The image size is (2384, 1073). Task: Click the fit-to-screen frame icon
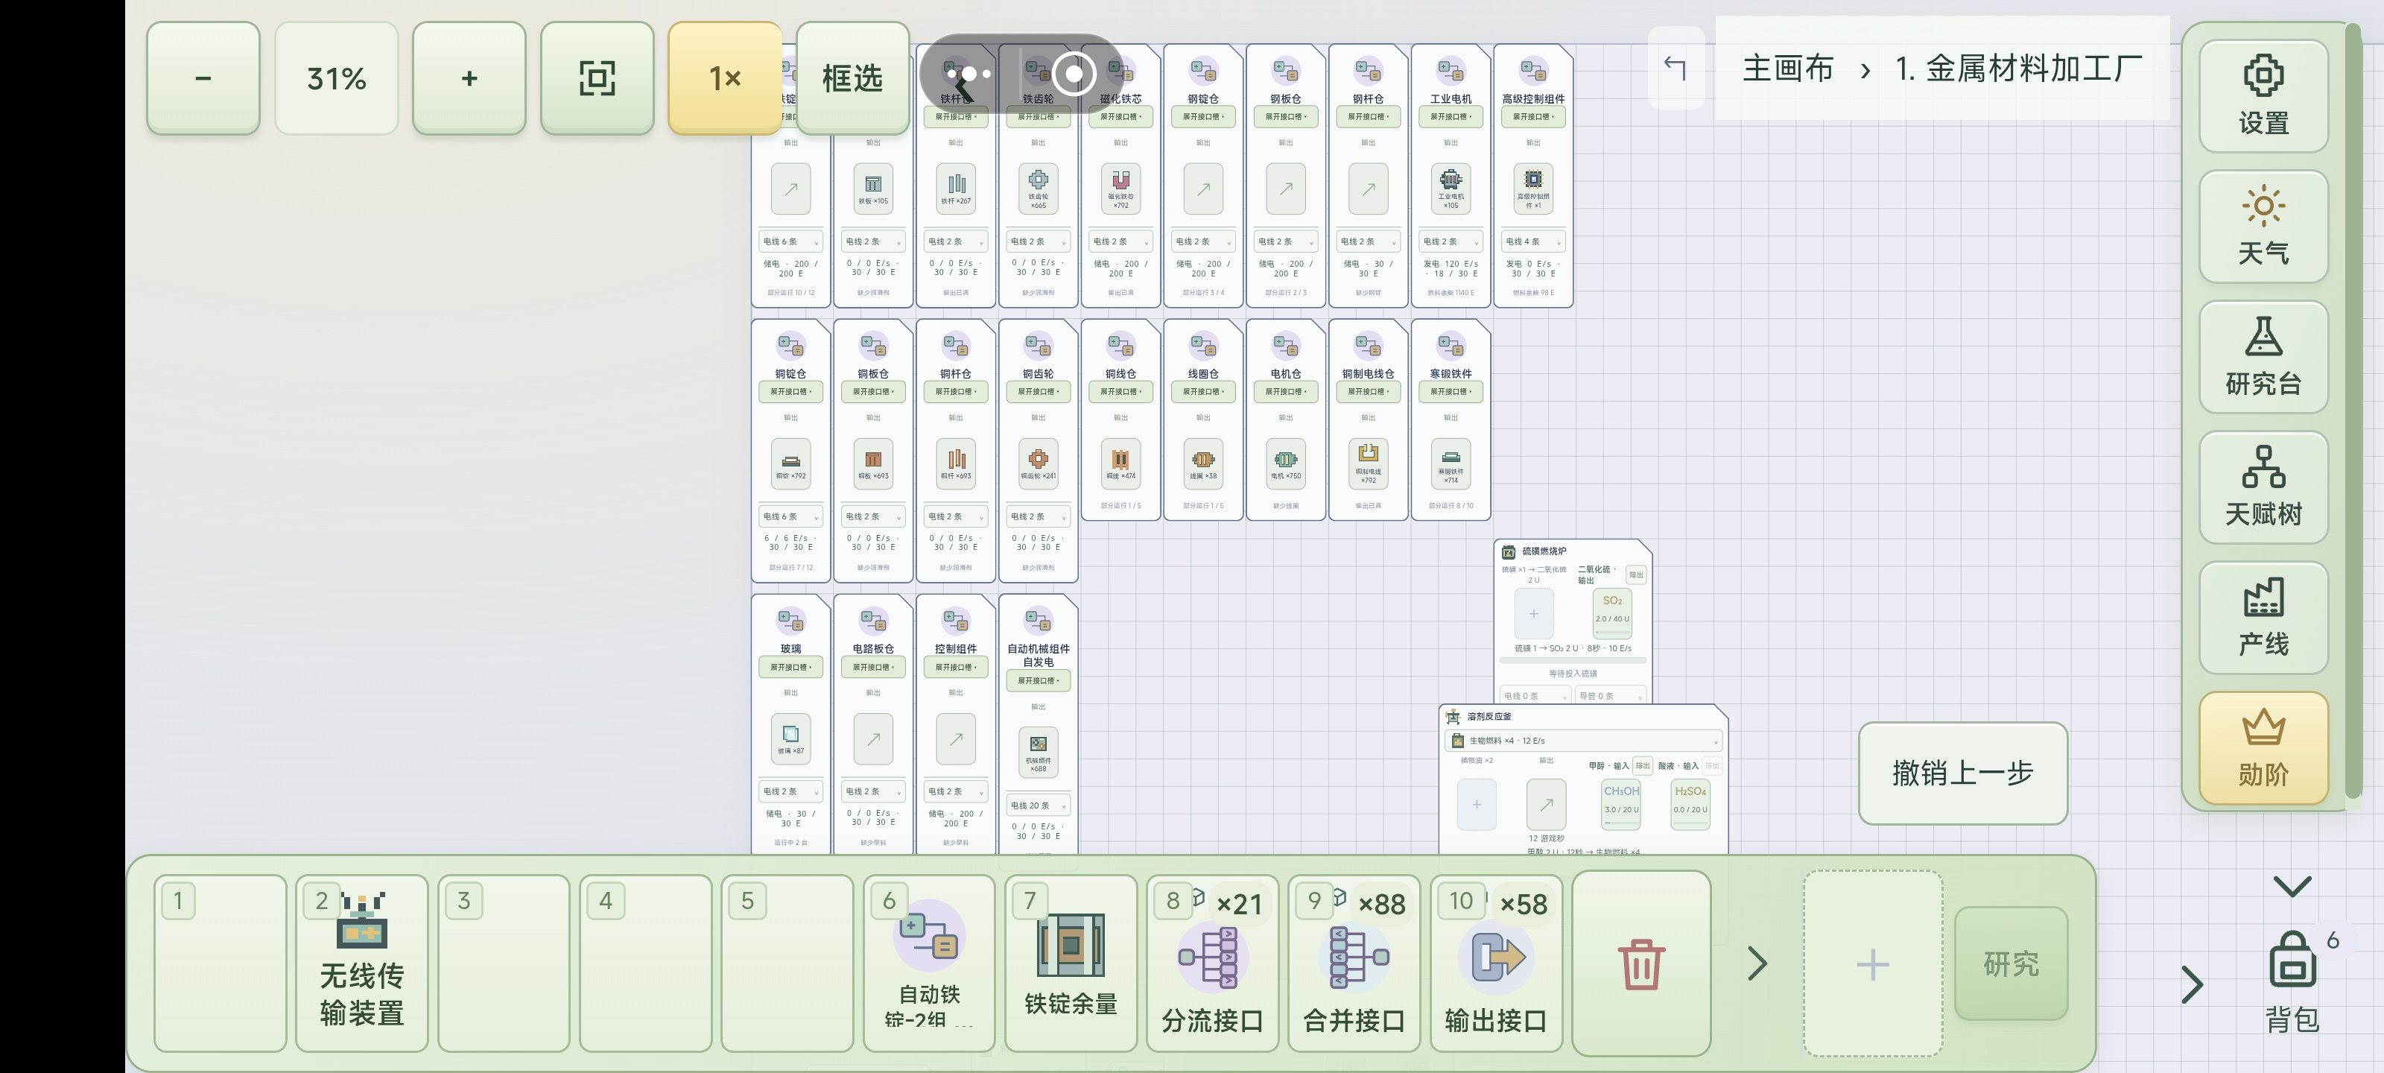tap(597, 79)
